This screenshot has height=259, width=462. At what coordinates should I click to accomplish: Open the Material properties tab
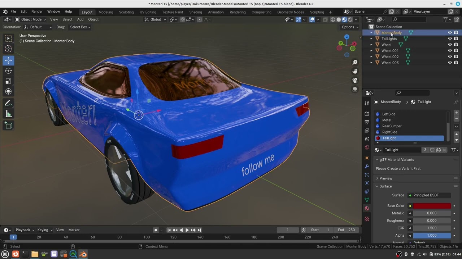pos(367,208)
